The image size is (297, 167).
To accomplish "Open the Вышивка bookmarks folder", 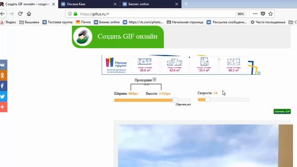I will click(29, 22).
